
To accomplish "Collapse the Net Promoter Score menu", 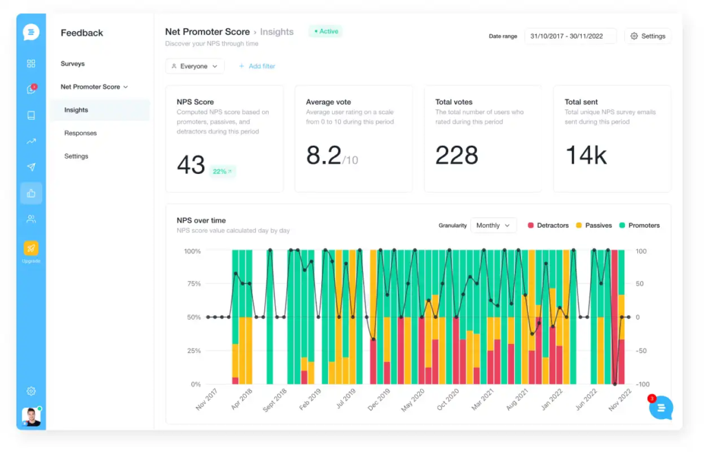I will [94, 87].
